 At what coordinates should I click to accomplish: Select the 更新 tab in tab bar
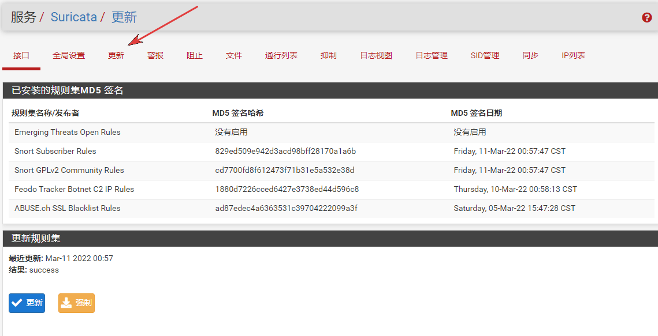(x=116, y=55)
